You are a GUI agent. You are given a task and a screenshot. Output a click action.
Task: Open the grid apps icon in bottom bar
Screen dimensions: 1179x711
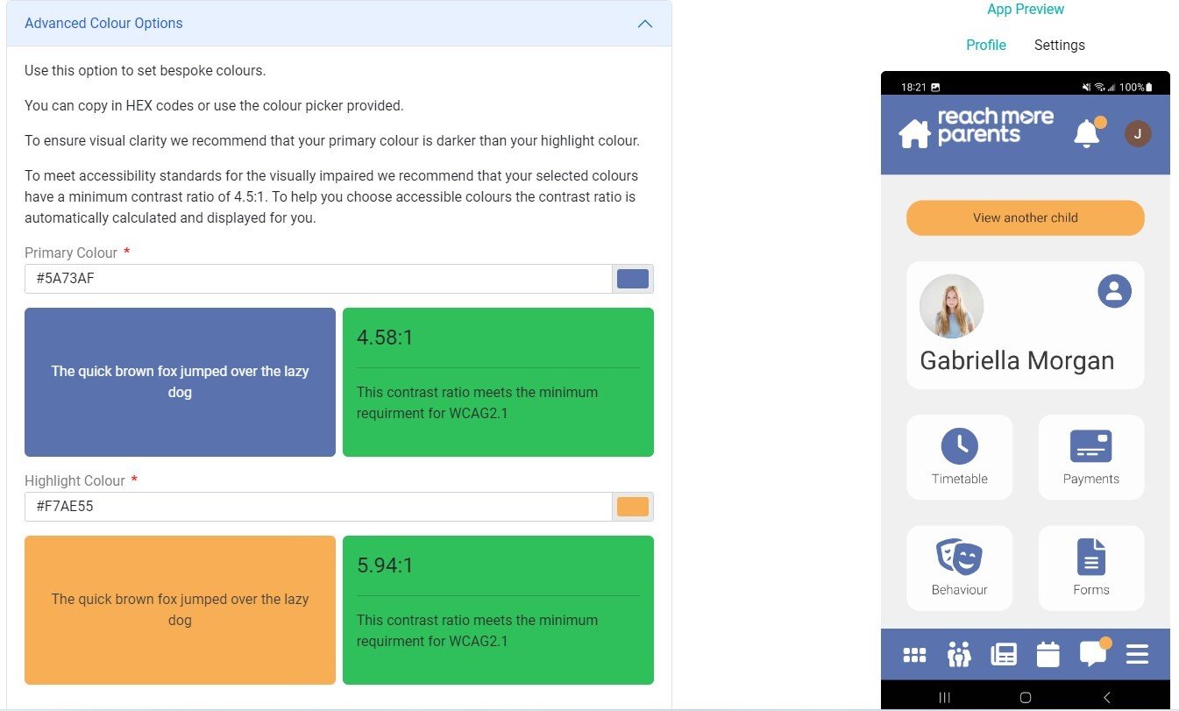(914, 655)
